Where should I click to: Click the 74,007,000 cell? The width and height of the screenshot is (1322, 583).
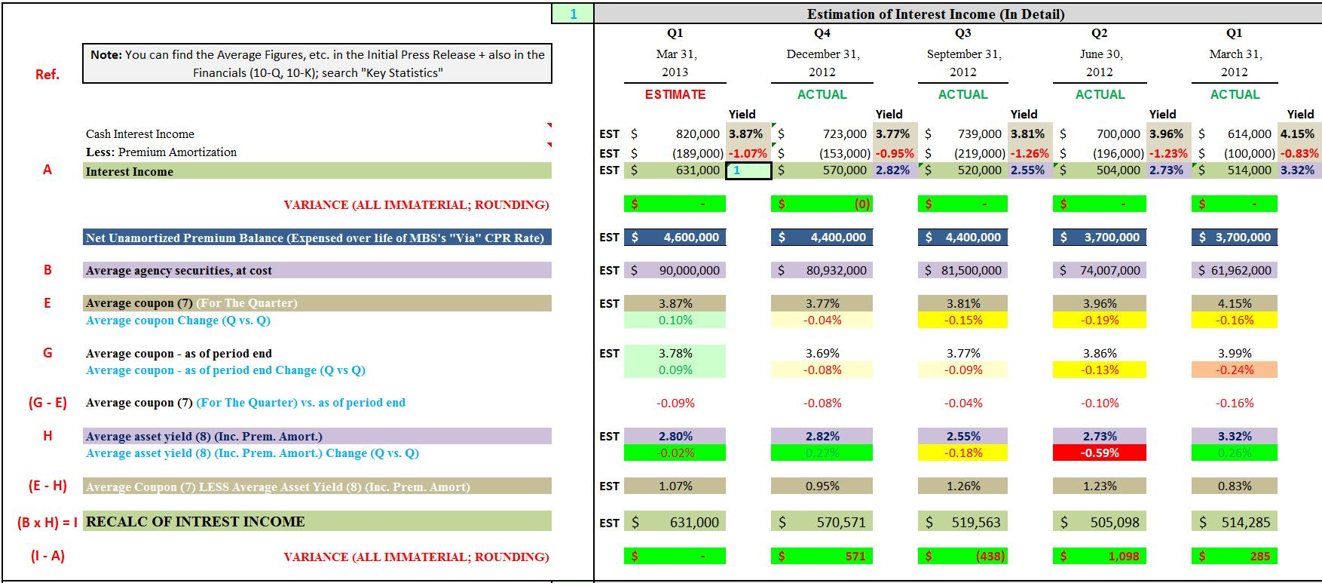[x=1100, y=270]
